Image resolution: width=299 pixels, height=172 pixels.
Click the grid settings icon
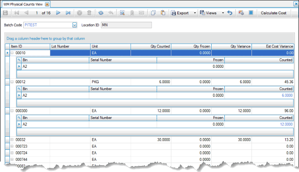241,13
